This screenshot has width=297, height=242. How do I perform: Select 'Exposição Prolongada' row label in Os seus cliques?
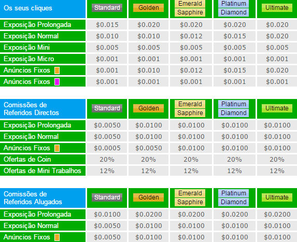coord(37,25)
